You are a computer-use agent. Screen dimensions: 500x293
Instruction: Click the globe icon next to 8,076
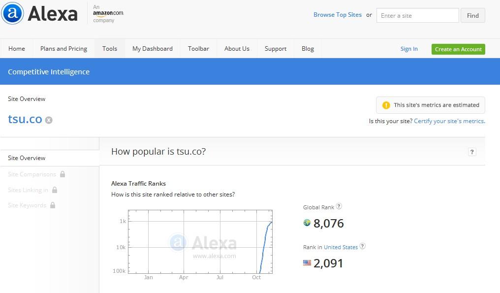[307, 223]
